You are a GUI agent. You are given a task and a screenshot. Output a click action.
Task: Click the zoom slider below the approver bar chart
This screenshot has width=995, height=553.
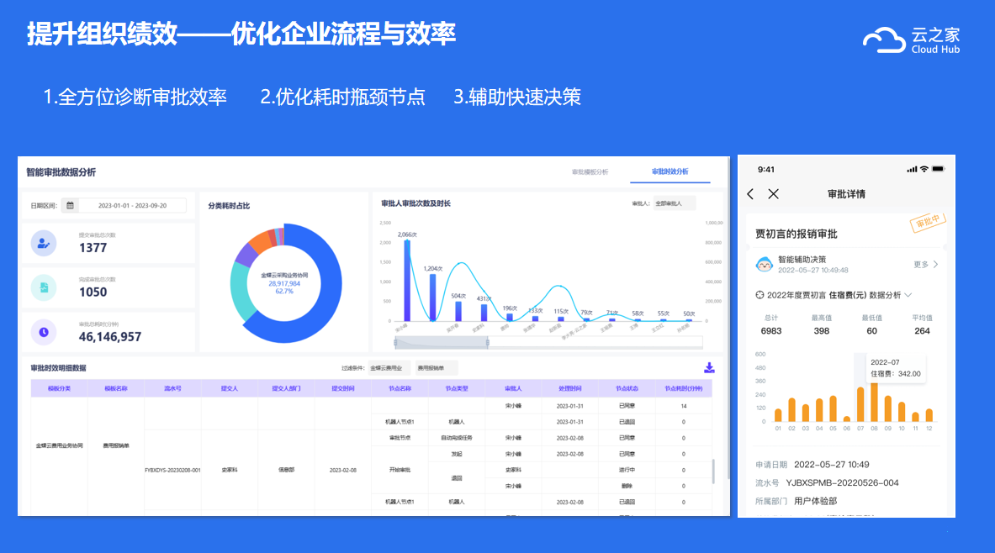[x=548, y=342]
